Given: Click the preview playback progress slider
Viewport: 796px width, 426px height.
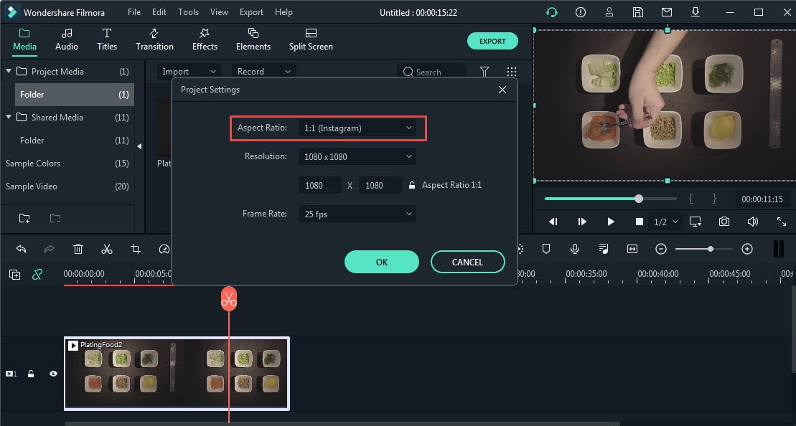Looking at the screenshot, I should pos(610,199).
